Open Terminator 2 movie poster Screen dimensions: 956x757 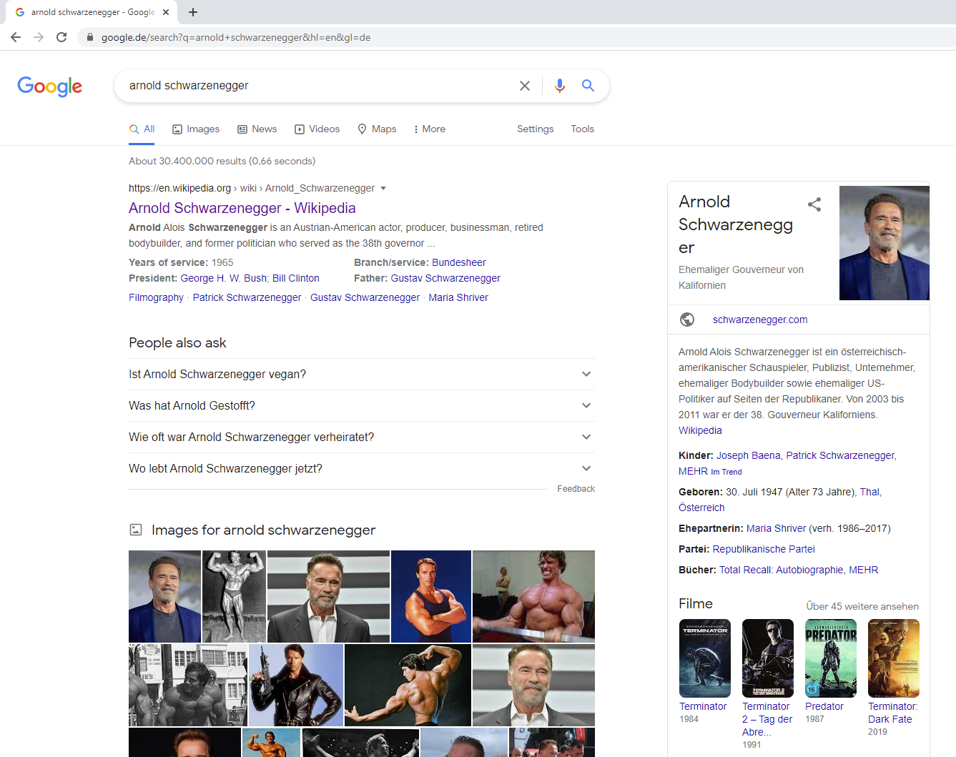point(768,658)
